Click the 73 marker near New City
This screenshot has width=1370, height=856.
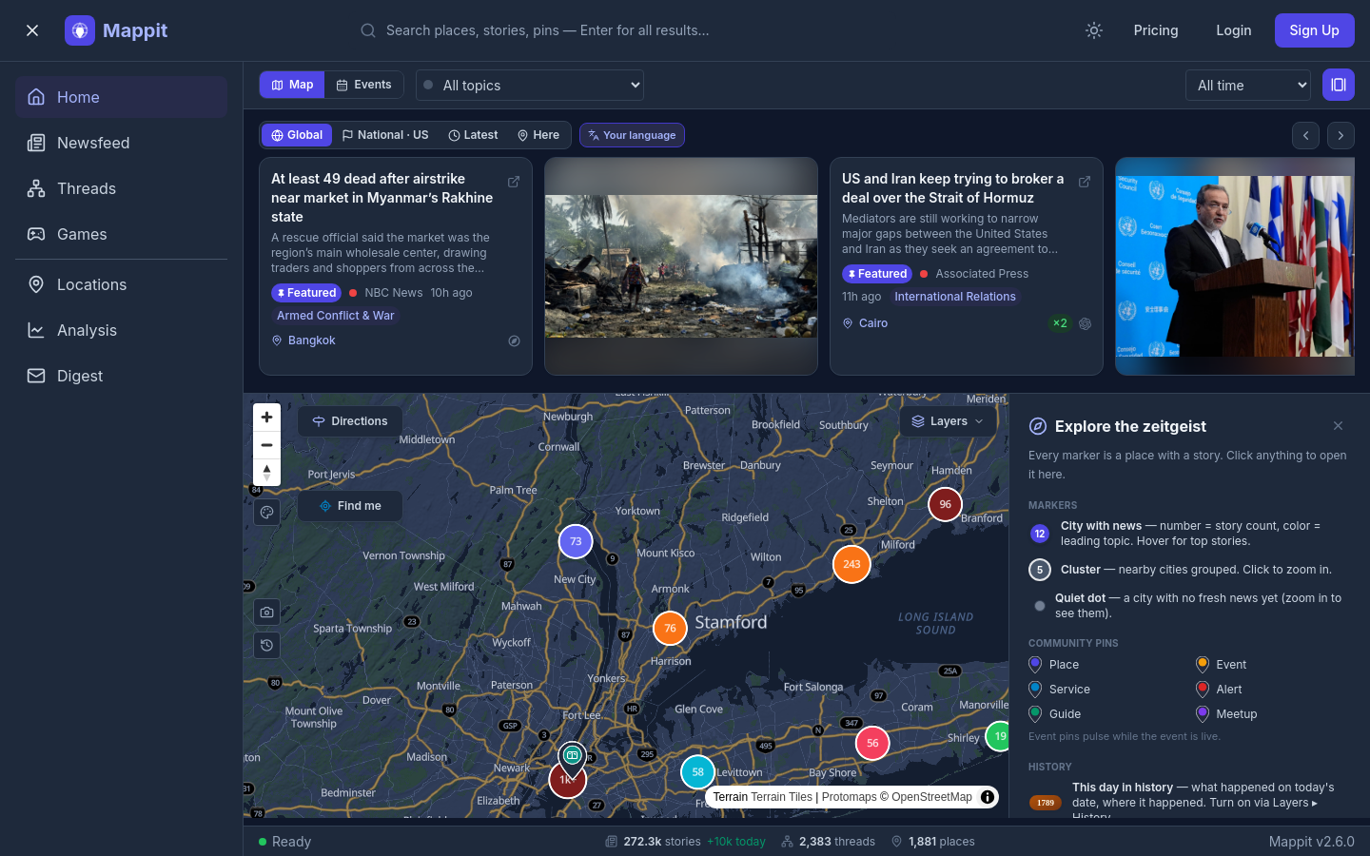pyautogui.click(x=576, y=541)
